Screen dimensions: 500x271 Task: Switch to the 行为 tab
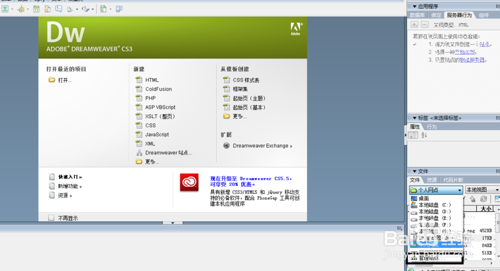tap(431, 126)
